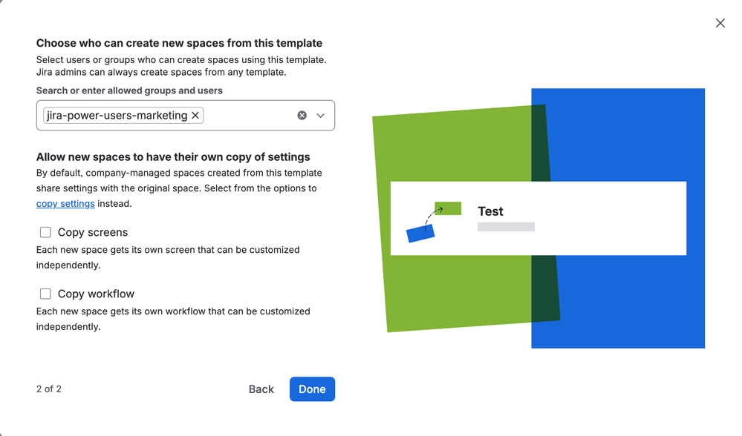Viewport: 742px width, 436px height.
Task: Click the '2 of 2' page indicator
Action: [48, 389]
